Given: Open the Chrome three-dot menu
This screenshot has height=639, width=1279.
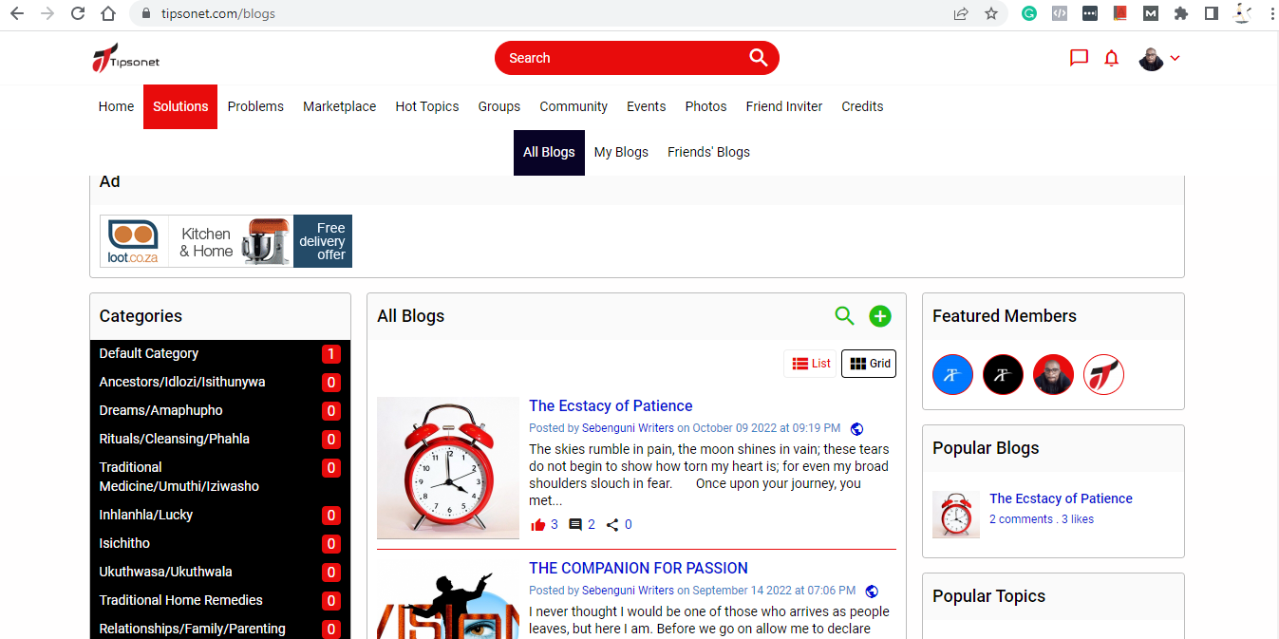Looking at the screenshot, I should [x=1271, y=13].
